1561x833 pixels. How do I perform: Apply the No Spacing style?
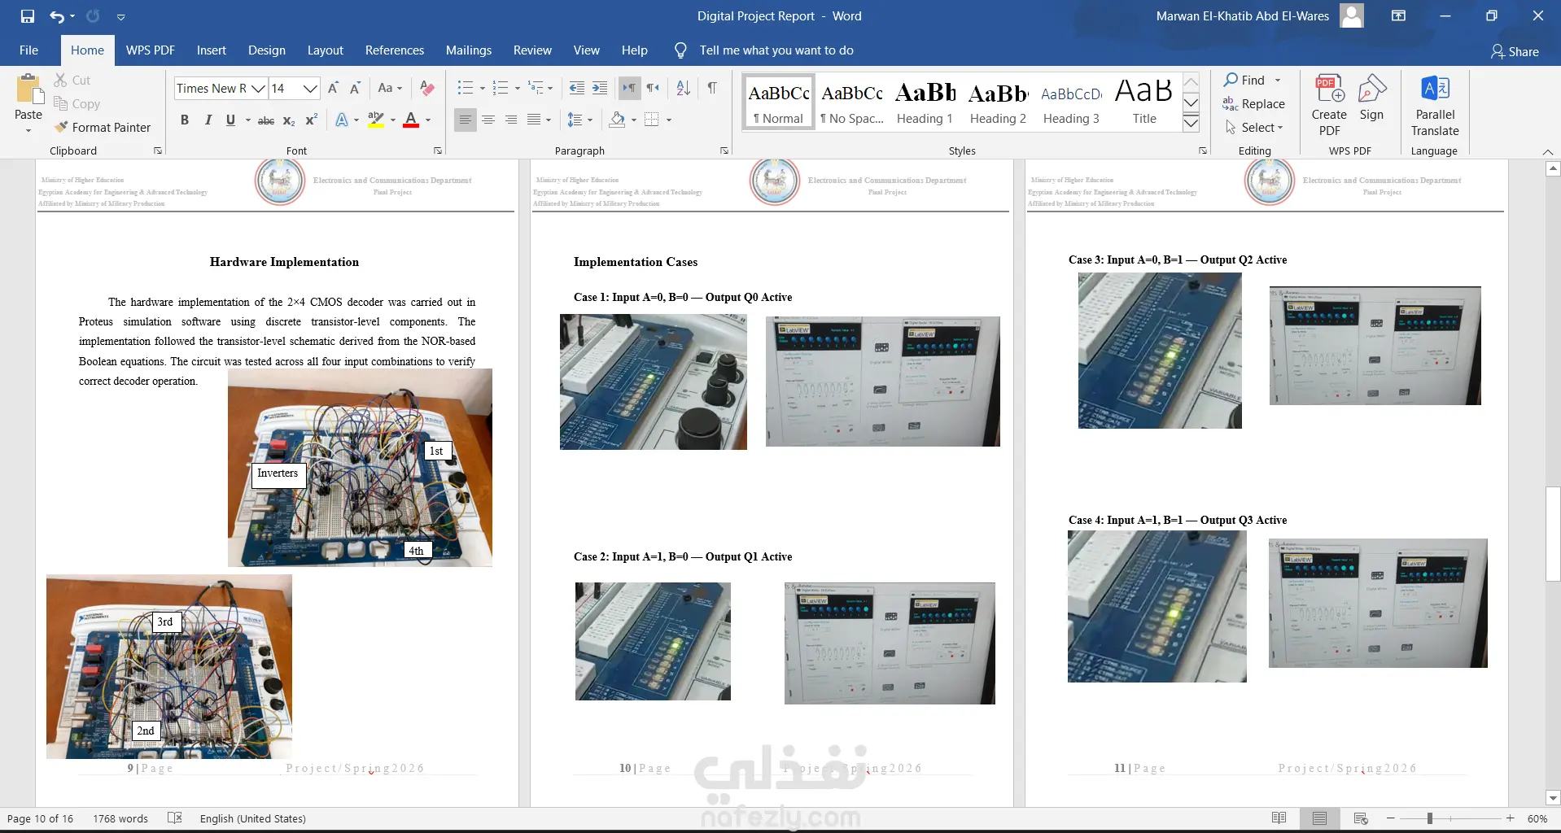pos(852,102)
